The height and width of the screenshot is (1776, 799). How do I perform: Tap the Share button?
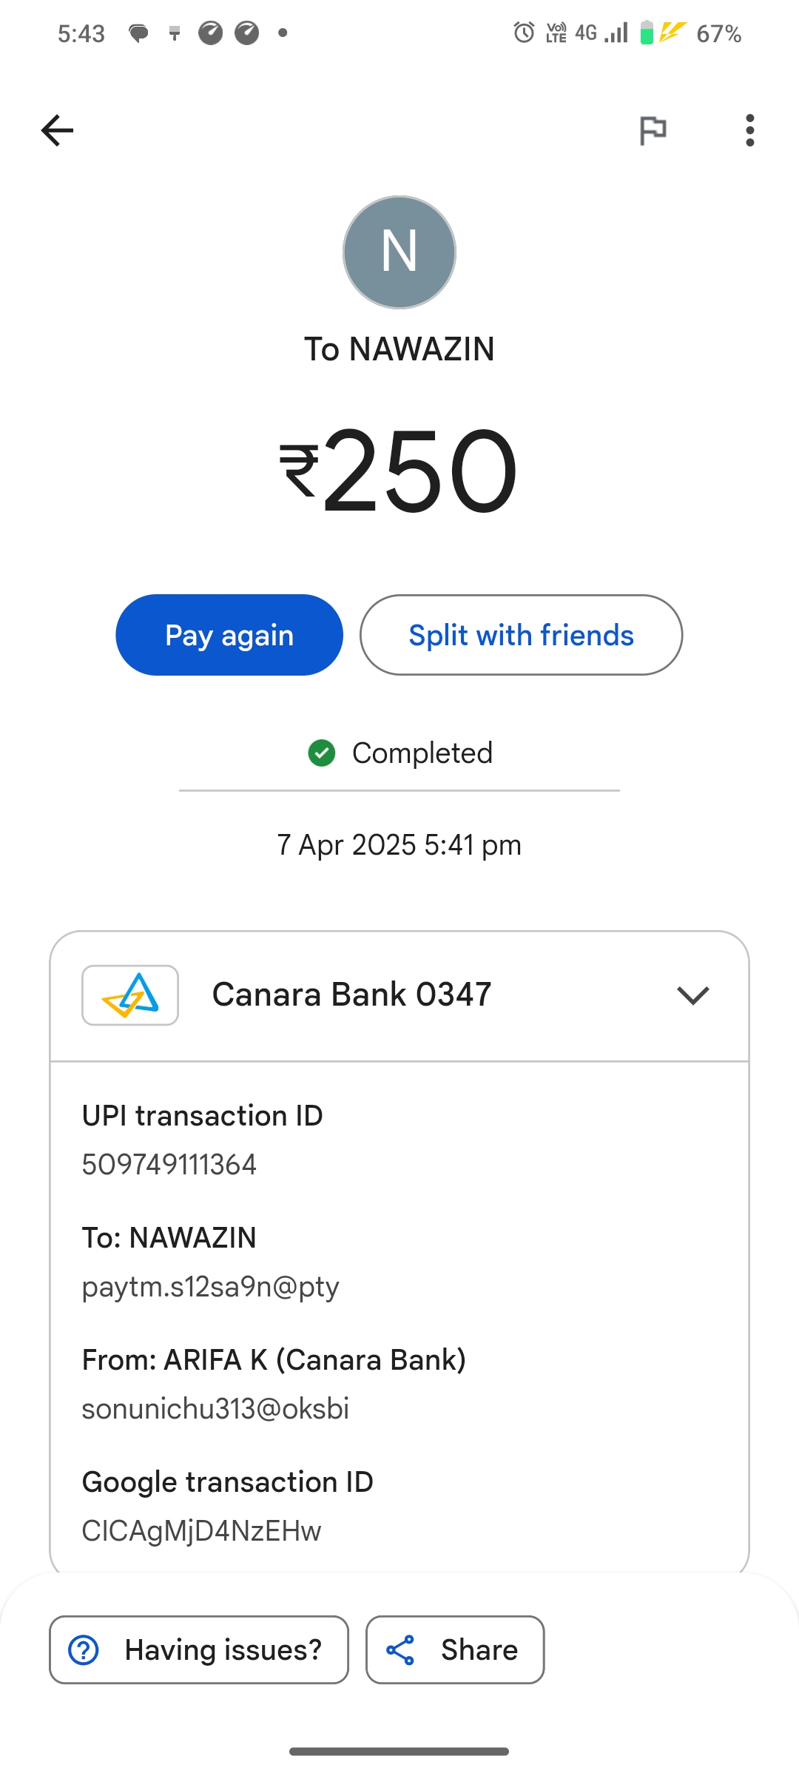click(455, 1650)
